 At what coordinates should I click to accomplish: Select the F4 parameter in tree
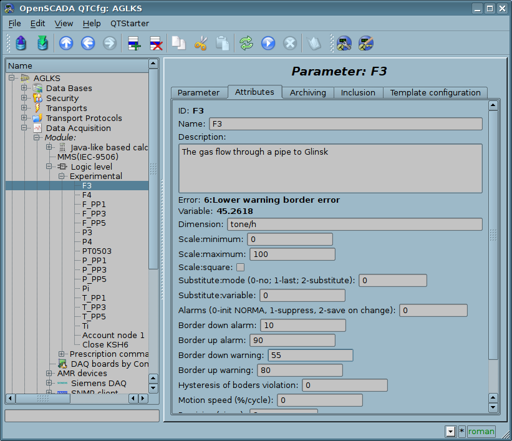pos(87,195)
